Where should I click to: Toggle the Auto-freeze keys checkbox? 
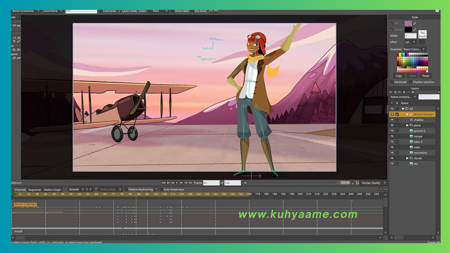(161, 189)
